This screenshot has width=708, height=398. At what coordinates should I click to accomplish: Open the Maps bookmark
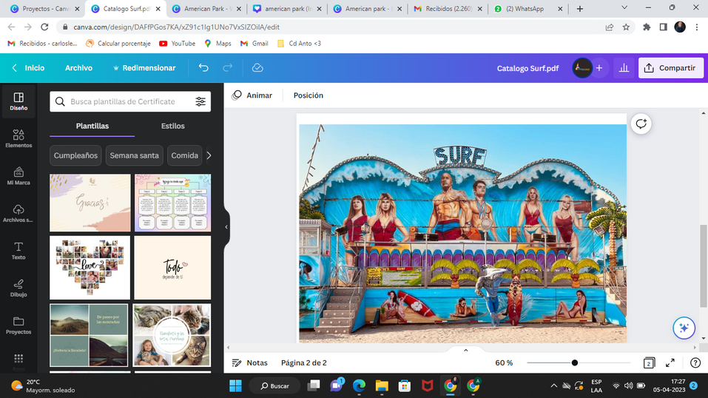[x=218, y=44]
